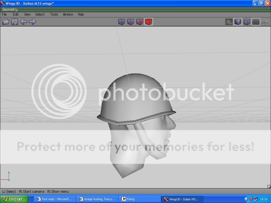Image resolution: width=271 pixels, height=203 pixels.
Task: Toggle orthographic/perspective view cube icon
Action: pyautogui.click(x=247, y=22)
